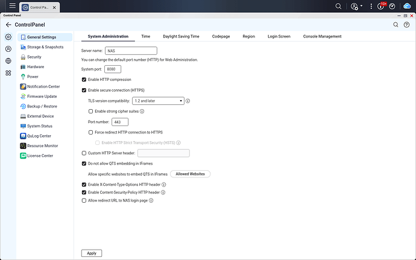Open External Device settings
416x260 pixels.
[x=45, y=116]
